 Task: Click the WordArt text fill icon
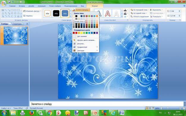coord(125,10)
